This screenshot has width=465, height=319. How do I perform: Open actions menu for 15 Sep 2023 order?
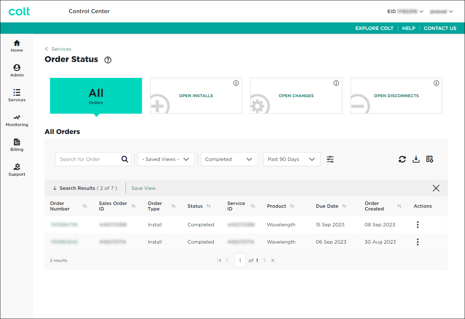pyautogui.click(x=418, y=225)
